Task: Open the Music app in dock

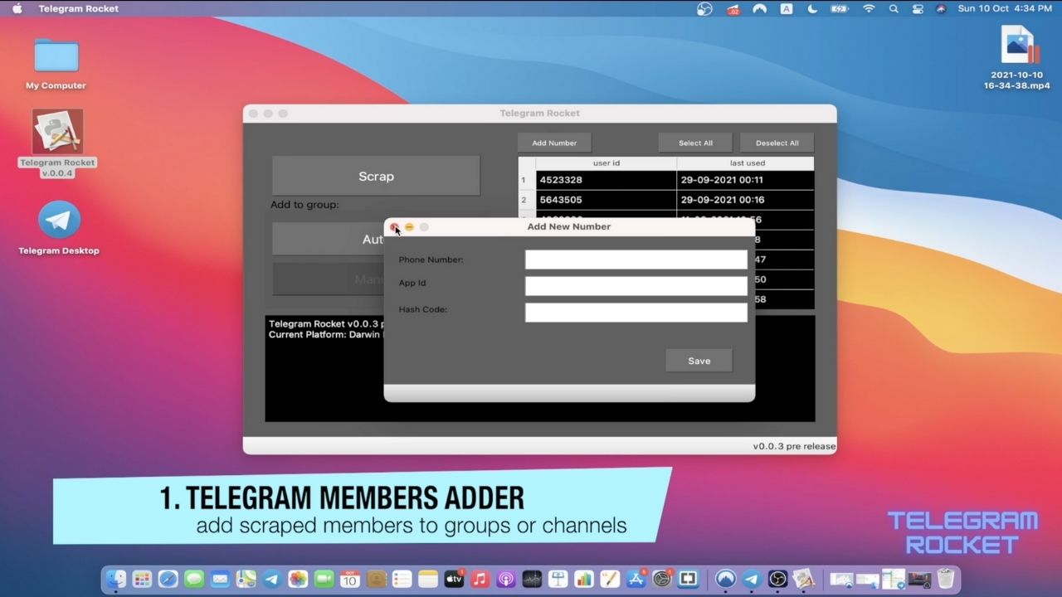Action: coord(480,579)
